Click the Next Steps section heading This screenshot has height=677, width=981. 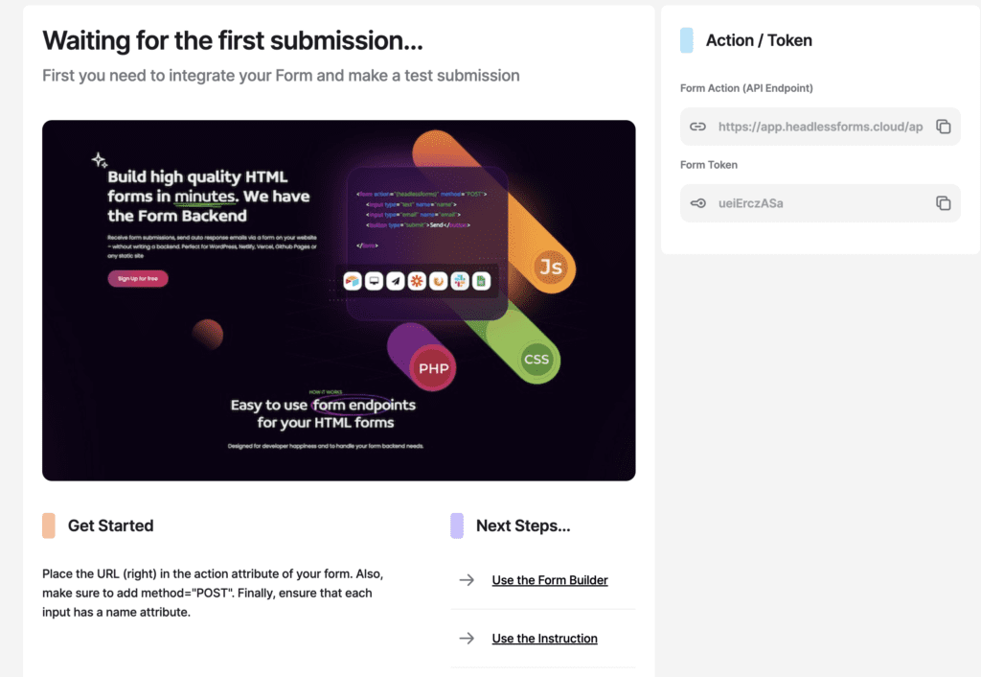[523, 525]
